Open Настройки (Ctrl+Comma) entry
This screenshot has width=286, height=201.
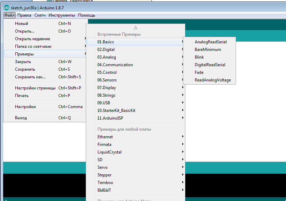45,107
